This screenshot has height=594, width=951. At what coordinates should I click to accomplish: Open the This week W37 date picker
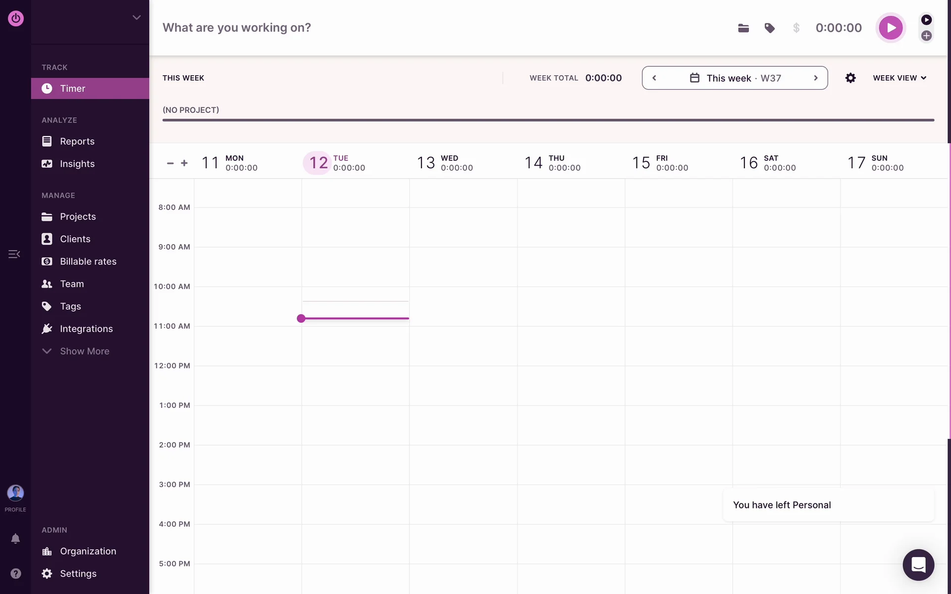coord(735,78)
